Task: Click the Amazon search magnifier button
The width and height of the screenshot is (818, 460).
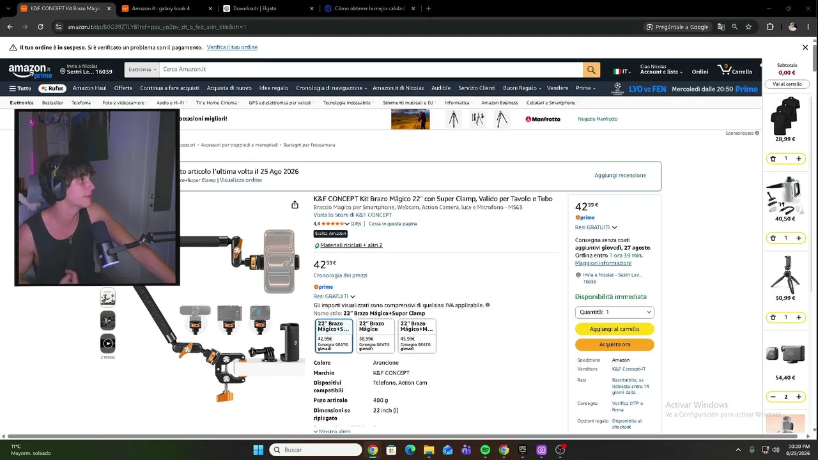Action: tap(591, 70)
